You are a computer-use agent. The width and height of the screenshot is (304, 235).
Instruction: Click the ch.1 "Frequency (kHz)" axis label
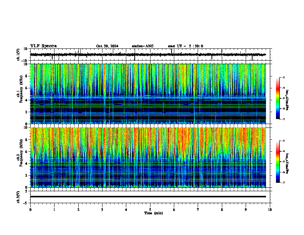(x=21, y=89)
